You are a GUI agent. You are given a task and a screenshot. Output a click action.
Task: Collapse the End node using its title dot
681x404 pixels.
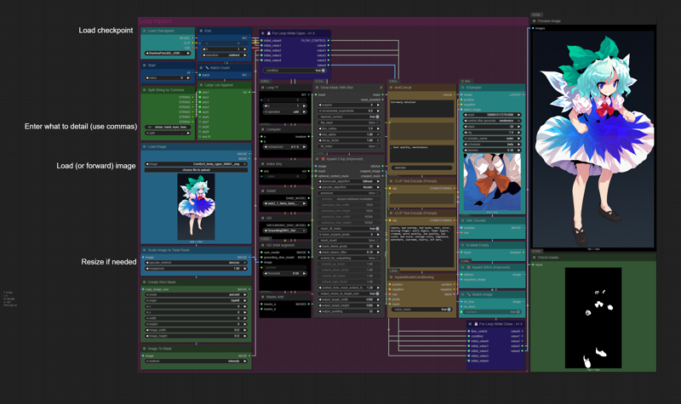[x=201, y=31]
